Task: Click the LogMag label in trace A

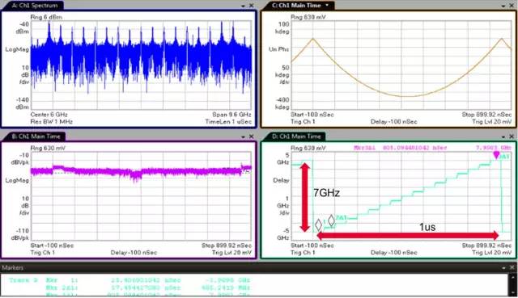Action: (x=17, y=49)
